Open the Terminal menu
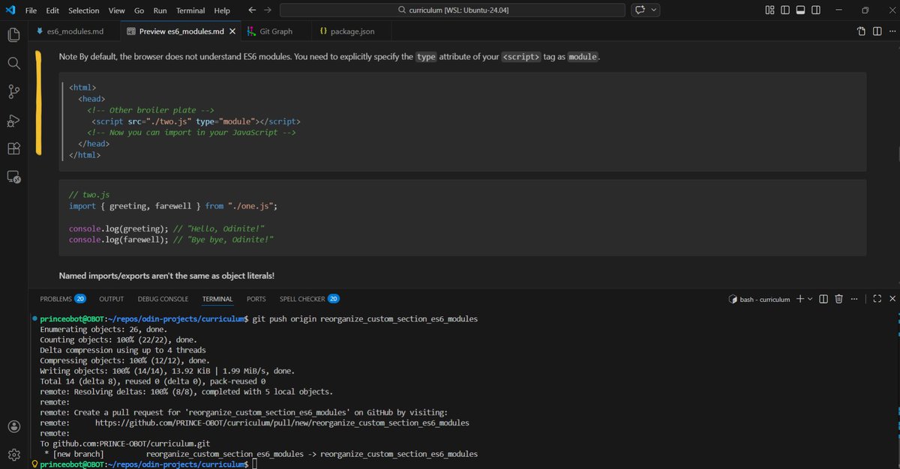This screenshot has height=469, width=900. pyautogui.click(x=190, y=10)
